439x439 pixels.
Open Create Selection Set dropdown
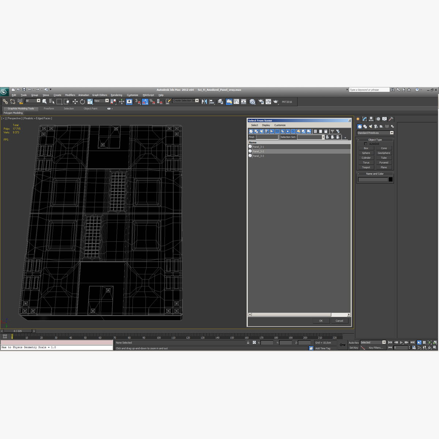pyautogui.click(x=186, y=101)
